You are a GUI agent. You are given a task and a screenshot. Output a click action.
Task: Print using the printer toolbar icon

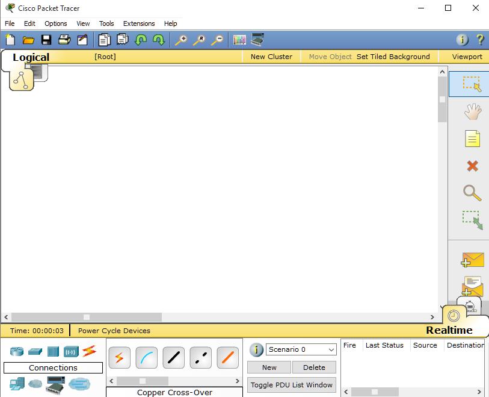point(64,40)
